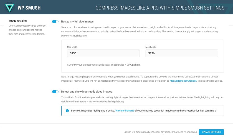
Task: Click the Max width field label
Action: tap(72, 47)
